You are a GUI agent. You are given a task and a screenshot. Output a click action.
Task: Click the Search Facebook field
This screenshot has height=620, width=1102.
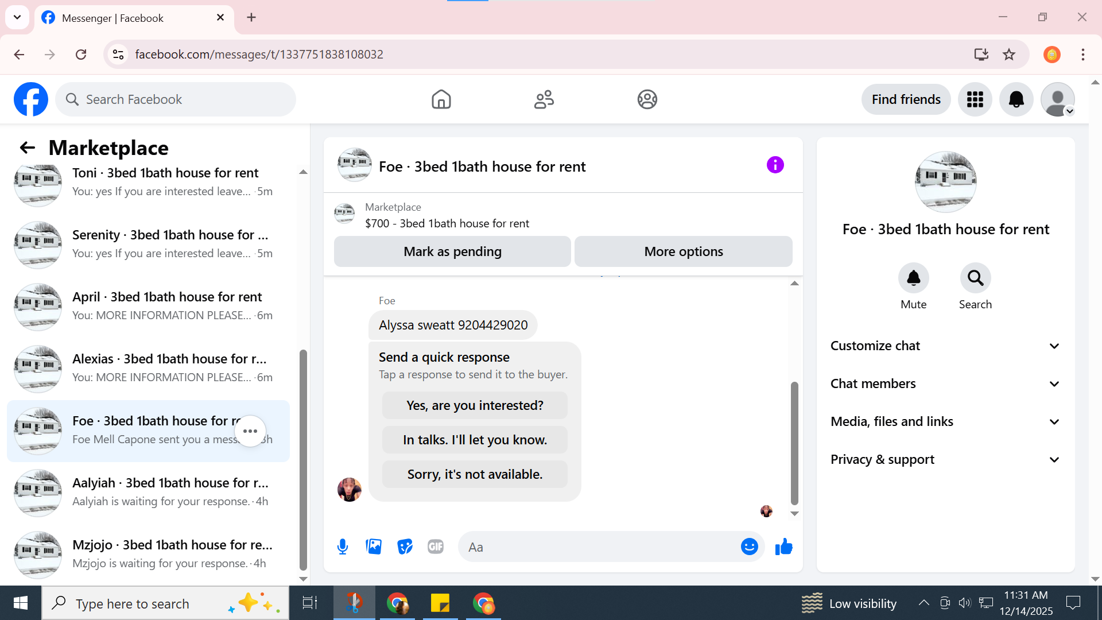(x=176, y=99)
